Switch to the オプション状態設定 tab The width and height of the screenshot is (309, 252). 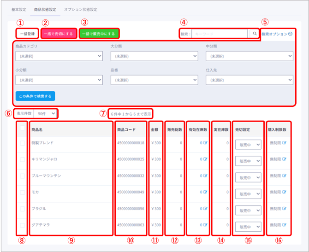click(81, 9)
